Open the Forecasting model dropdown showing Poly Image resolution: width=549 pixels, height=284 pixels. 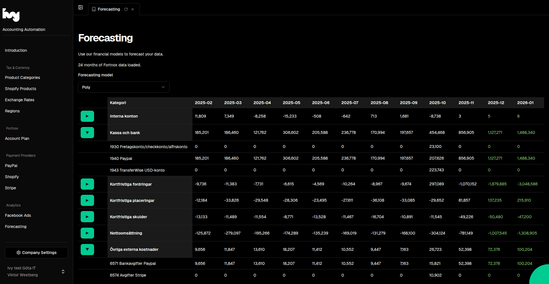tap(124, 87)
